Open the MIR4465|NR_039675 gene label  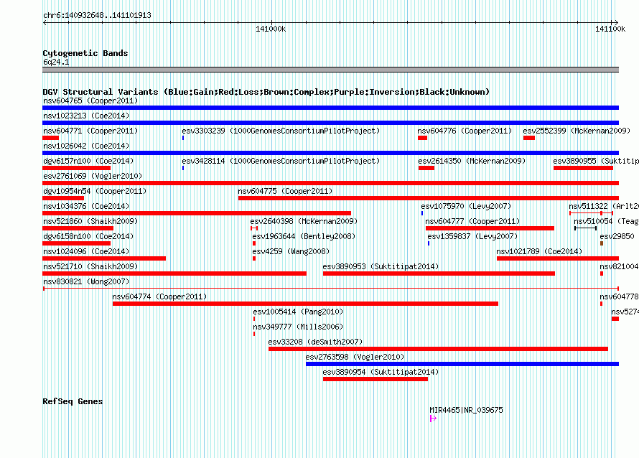click(x=466, y=410)
